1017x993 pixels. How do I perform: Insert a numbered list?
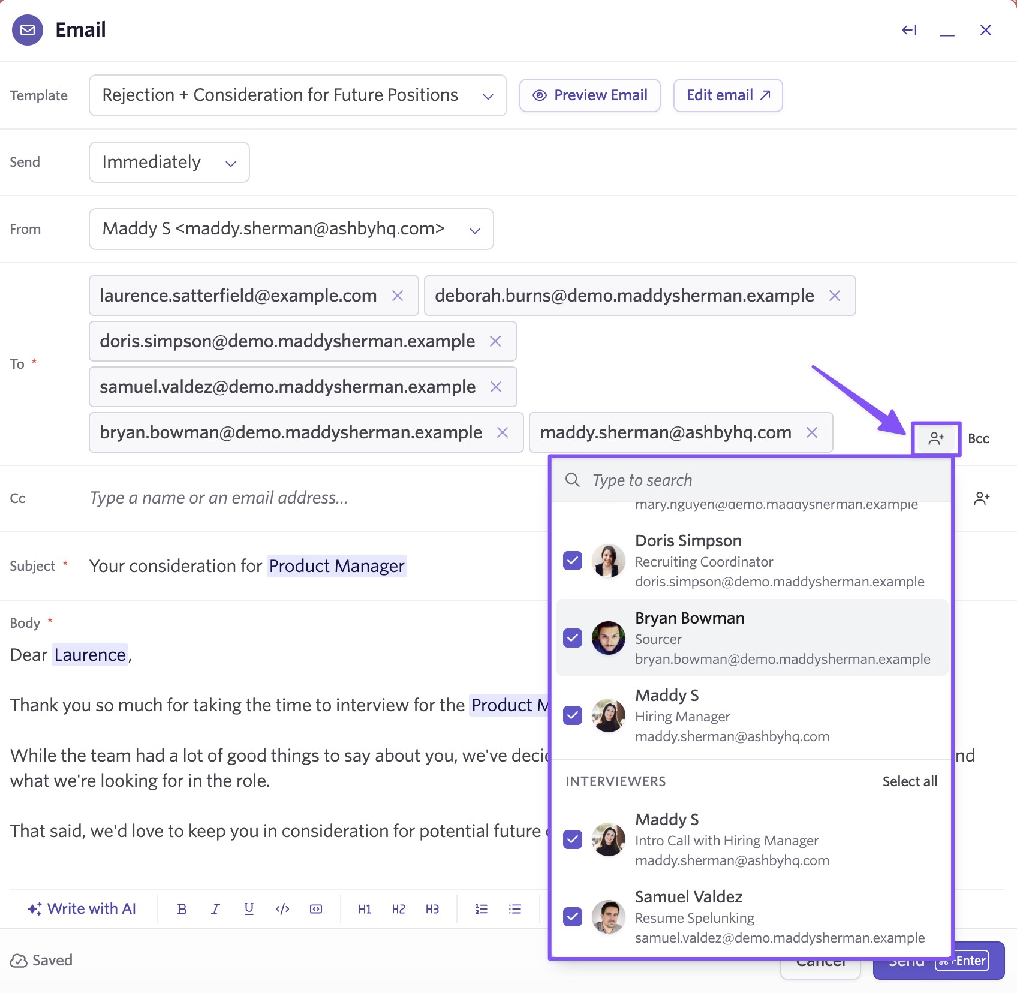pyautogui.click(x=481, y=909)
